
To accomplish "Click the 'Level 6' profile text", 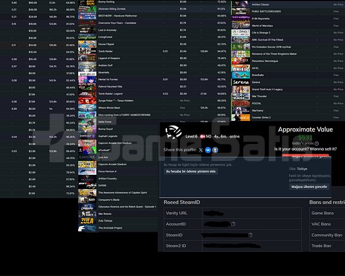I will (x=191, y=137).
